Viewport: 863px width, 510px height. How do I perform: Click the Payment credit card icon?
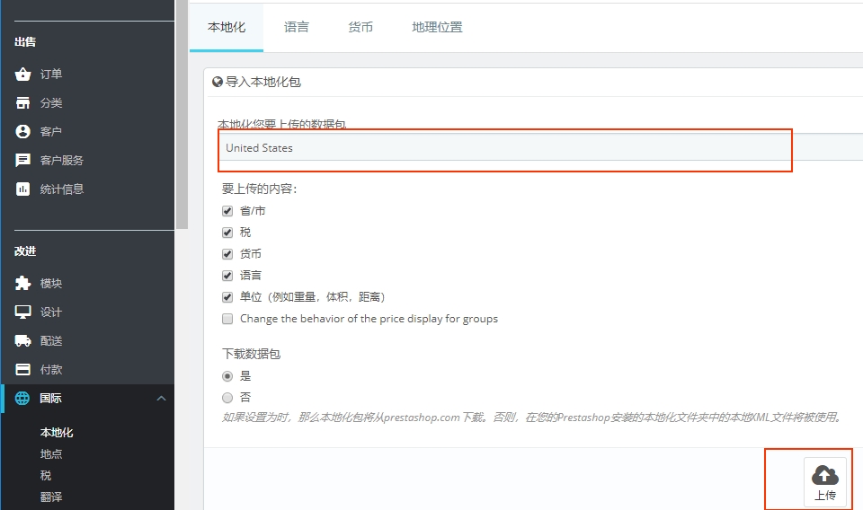click(23, 370)
